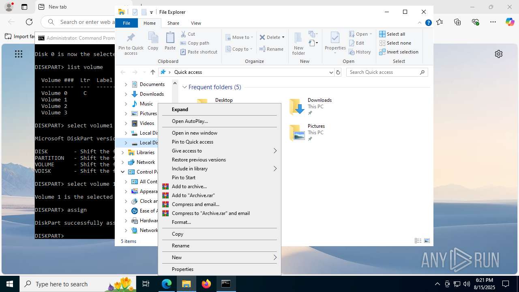The width and height of the screenshot is (519, 292).
Task: Open the Move to dropdown
Action: [239, 37]
